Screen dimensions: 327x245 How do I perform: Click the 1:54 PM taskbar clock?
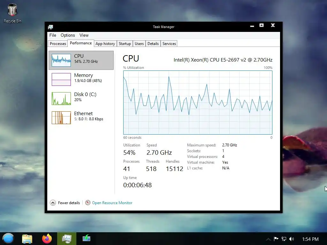click(310, 239)
